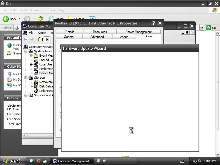220x165 pixels.
Task: Select Performance Logs tree node
Action: pos(46,69)
